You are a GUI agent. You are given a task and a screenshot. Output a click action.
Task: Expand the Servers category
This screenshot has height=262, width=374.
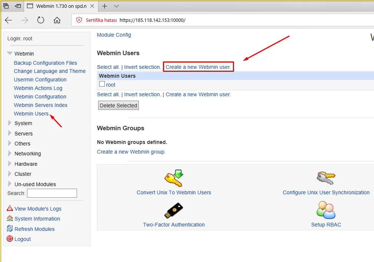pos(10,133)
